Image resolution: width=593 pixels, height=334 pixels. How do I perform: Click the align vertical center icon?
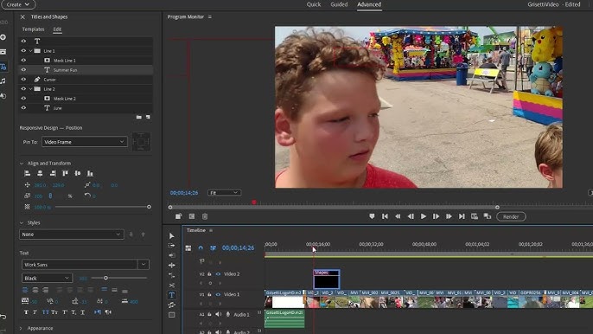coord(78,173)
